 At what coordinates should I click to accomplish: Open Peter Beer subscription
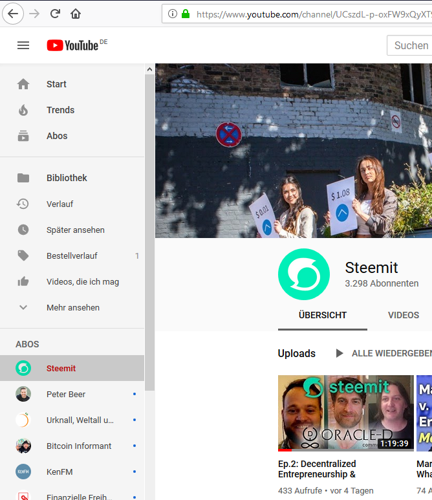(72, 394)
